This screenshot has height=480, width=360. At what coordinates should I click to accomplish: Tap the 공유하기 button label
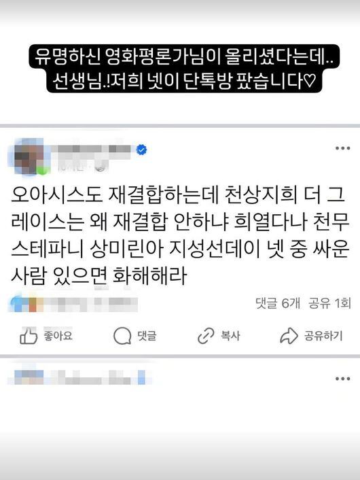point(323,336)
